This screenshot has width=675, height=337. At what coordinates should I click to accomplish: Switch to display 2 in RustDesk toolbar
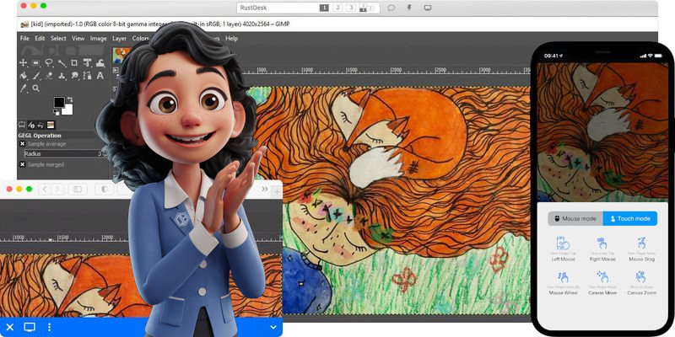[337, 8]
